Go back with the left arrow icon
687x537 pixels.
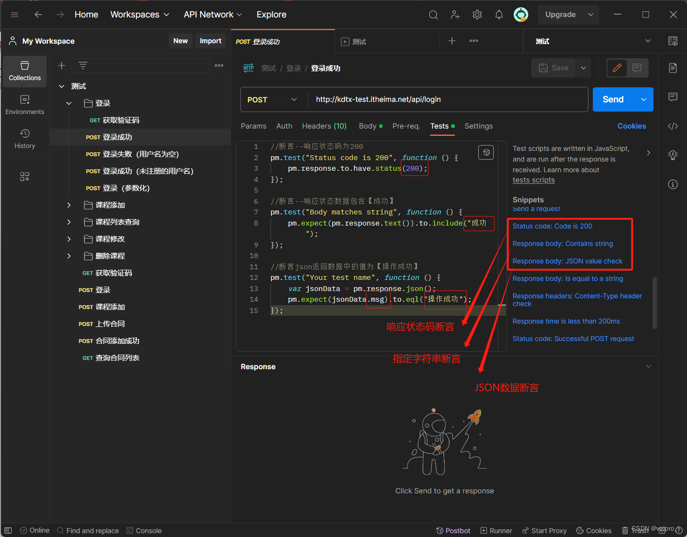point(38,15)
